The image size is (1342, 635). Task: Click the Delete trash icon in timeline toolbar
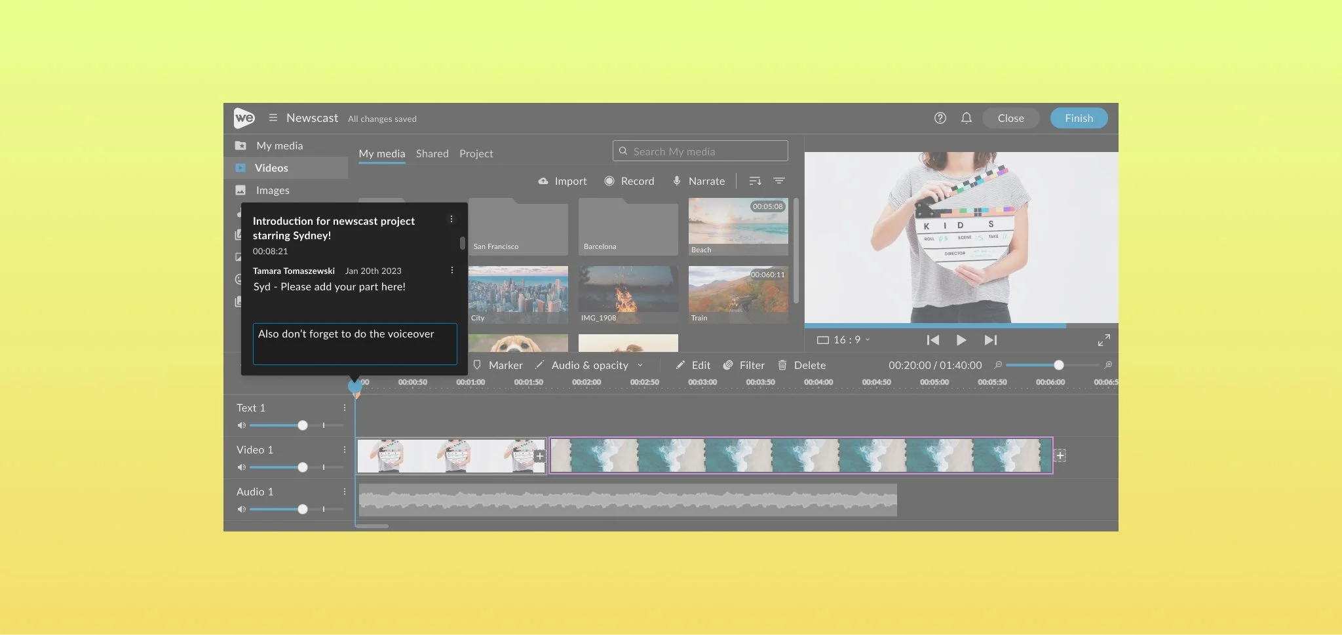pos(782,365)
